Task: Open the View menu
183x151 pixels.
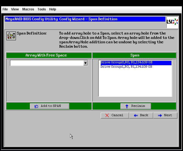Action: (x=15, y=9)
